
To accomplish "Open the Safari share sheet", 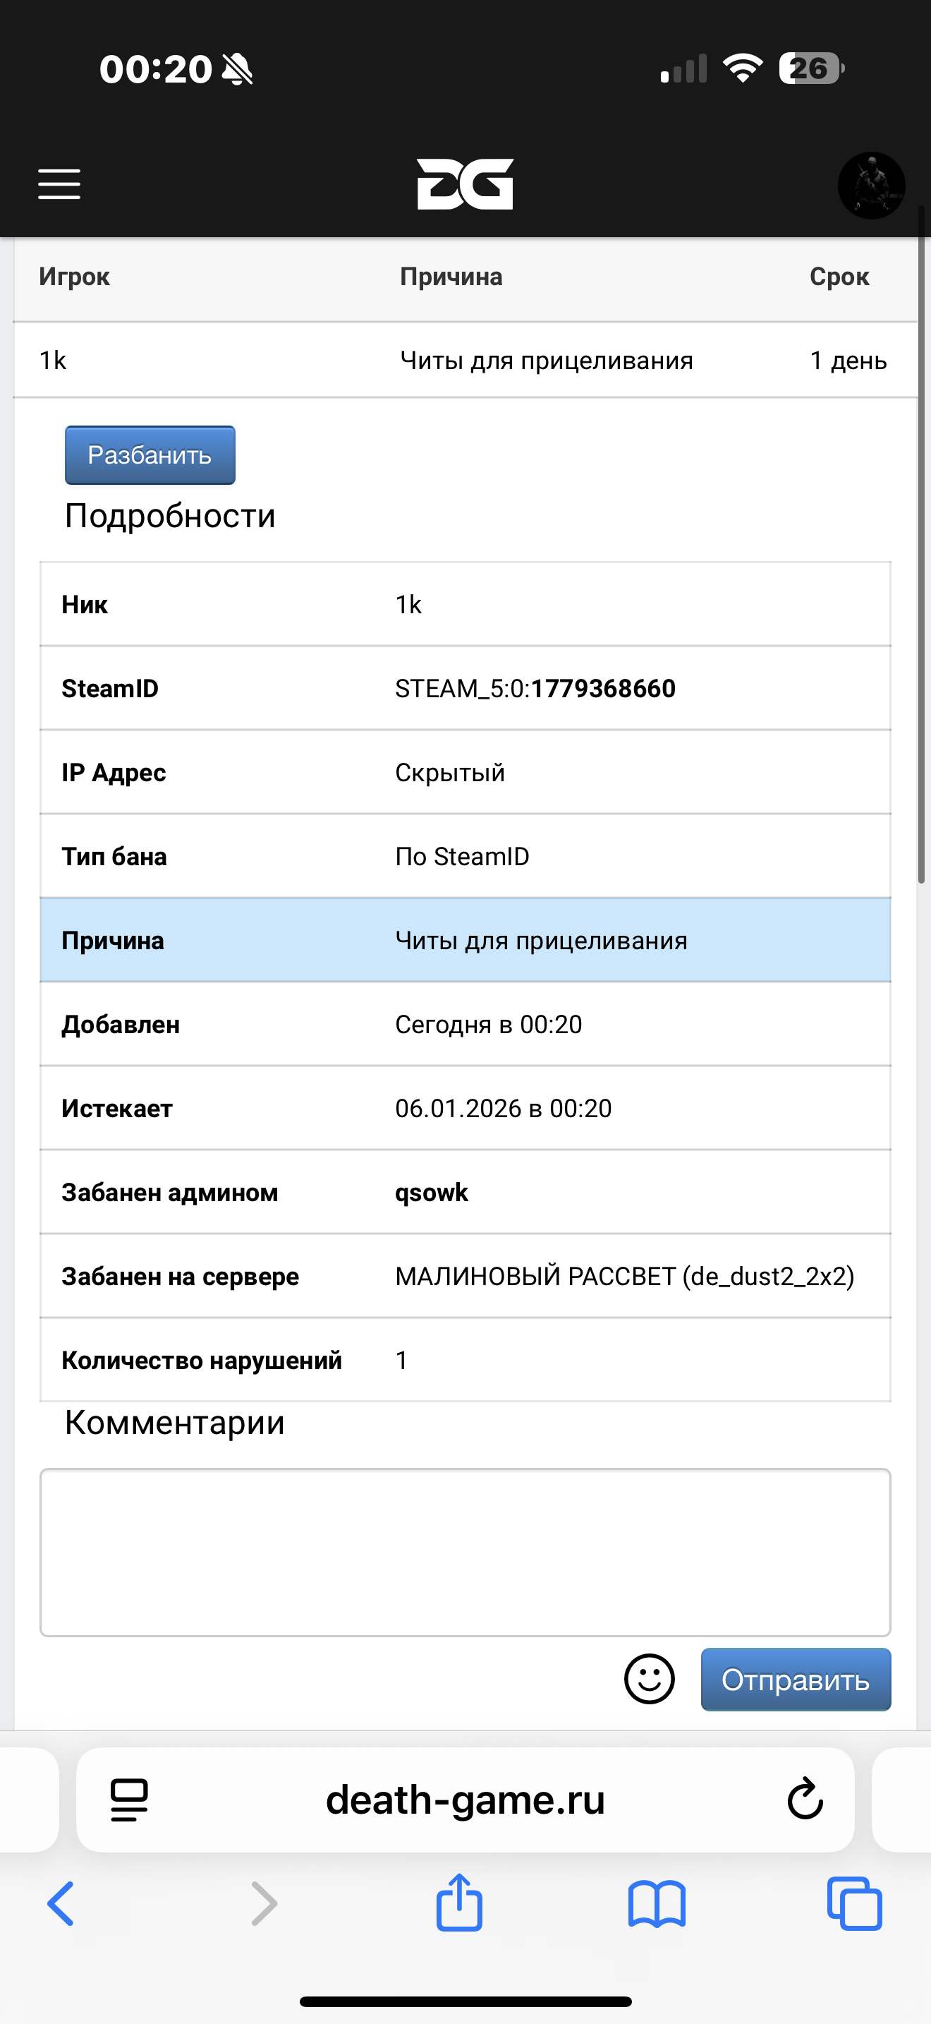I will (459, 1902).
